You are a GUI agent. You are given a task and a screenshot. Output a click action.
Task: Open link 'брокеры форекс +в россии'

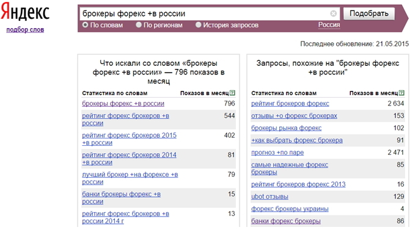pos(123,104)
